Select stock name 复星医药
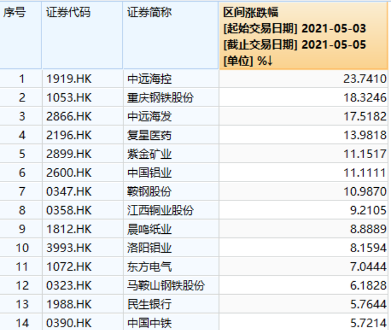This screenshot has height=330, width=391. [x=149, y=135]
